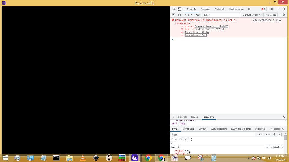Add a new style rule with plus icon
289x162 pixels.
tap(274, 134)
